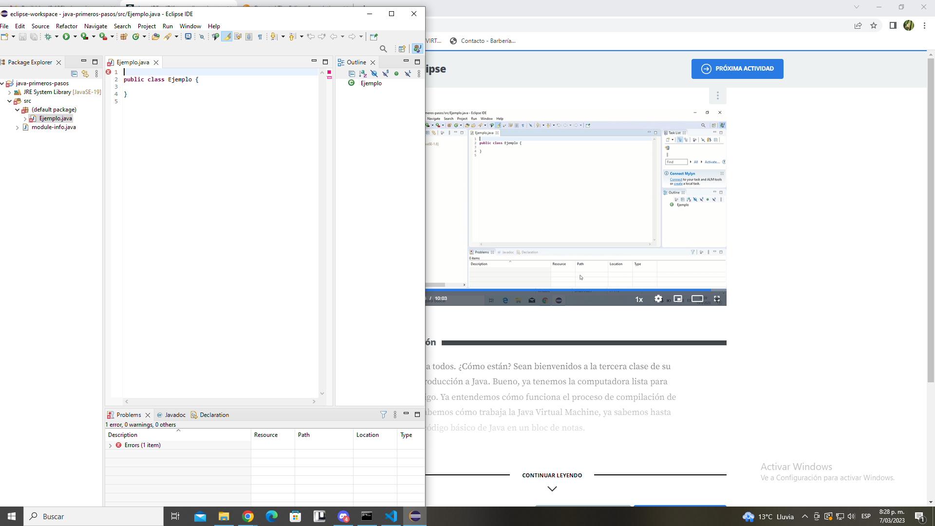Click the video progress bar
The image size is (935, 526).
tap(576, 290)
